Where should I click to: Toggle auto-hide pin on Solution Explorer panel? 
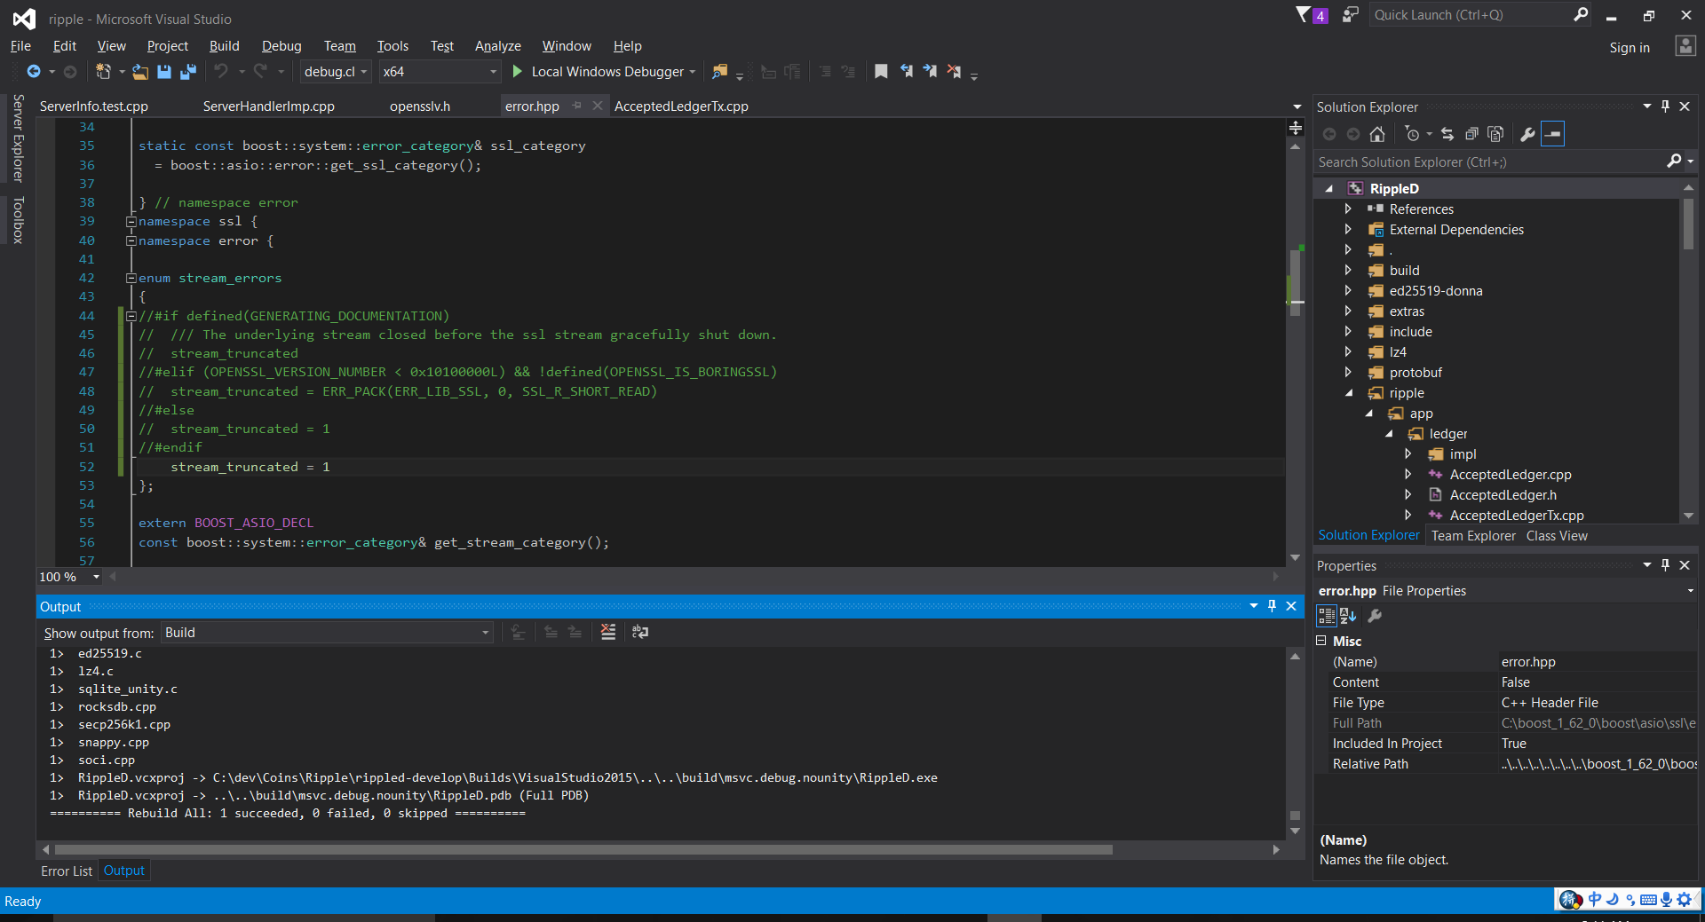pyautogui.click(x=1665, y=106)
